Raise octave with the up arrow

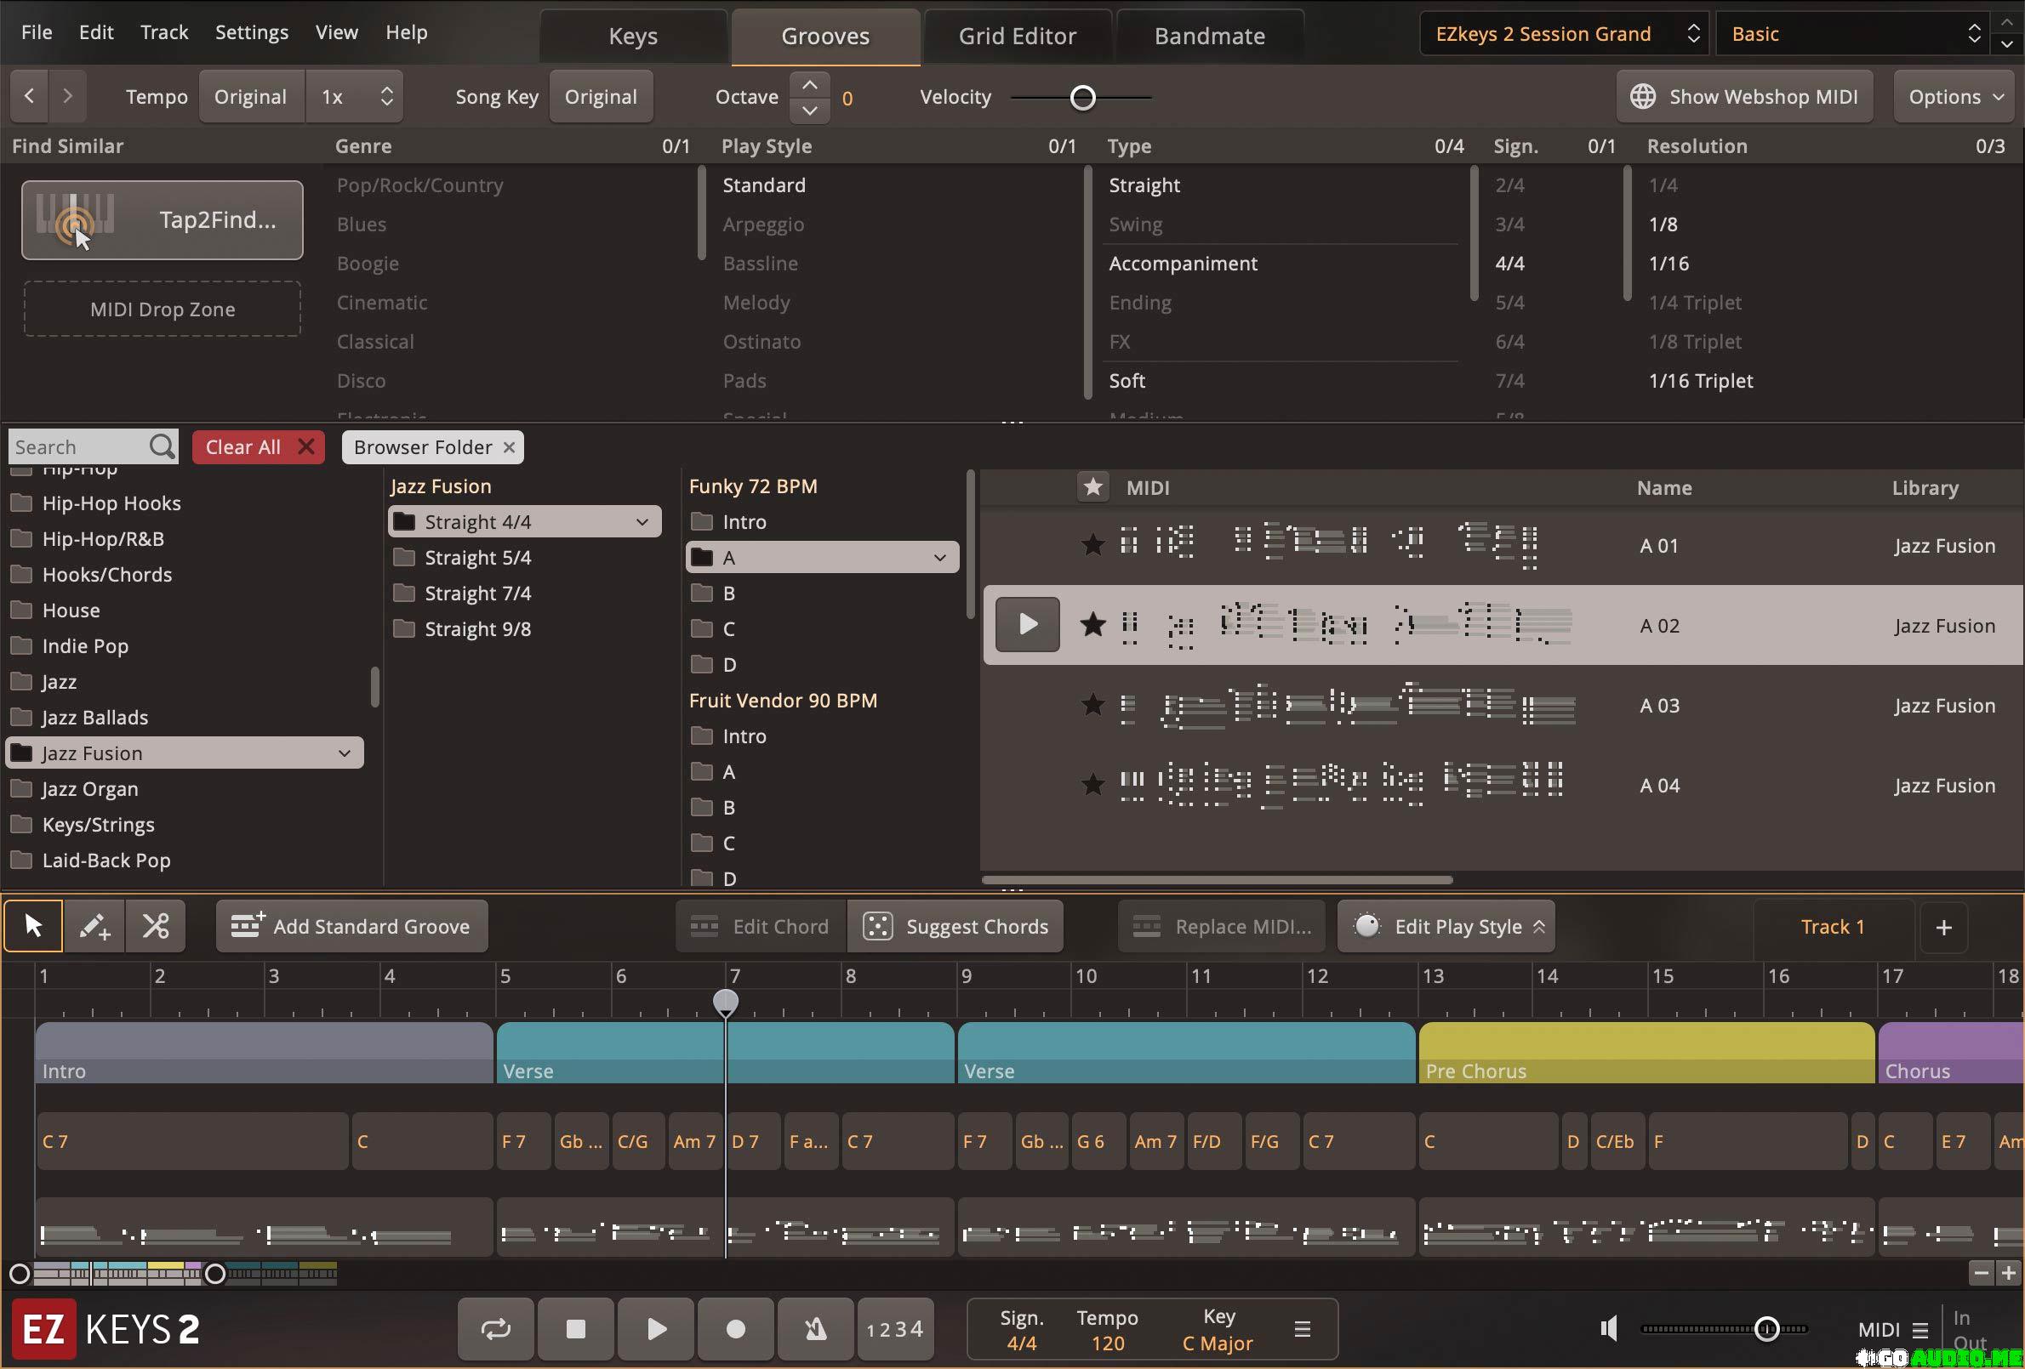pyautogui.click(x=809, y=84)
